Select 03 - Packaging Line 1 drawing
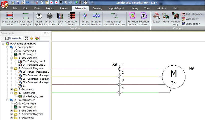205x120 pixels. point(34,61)
